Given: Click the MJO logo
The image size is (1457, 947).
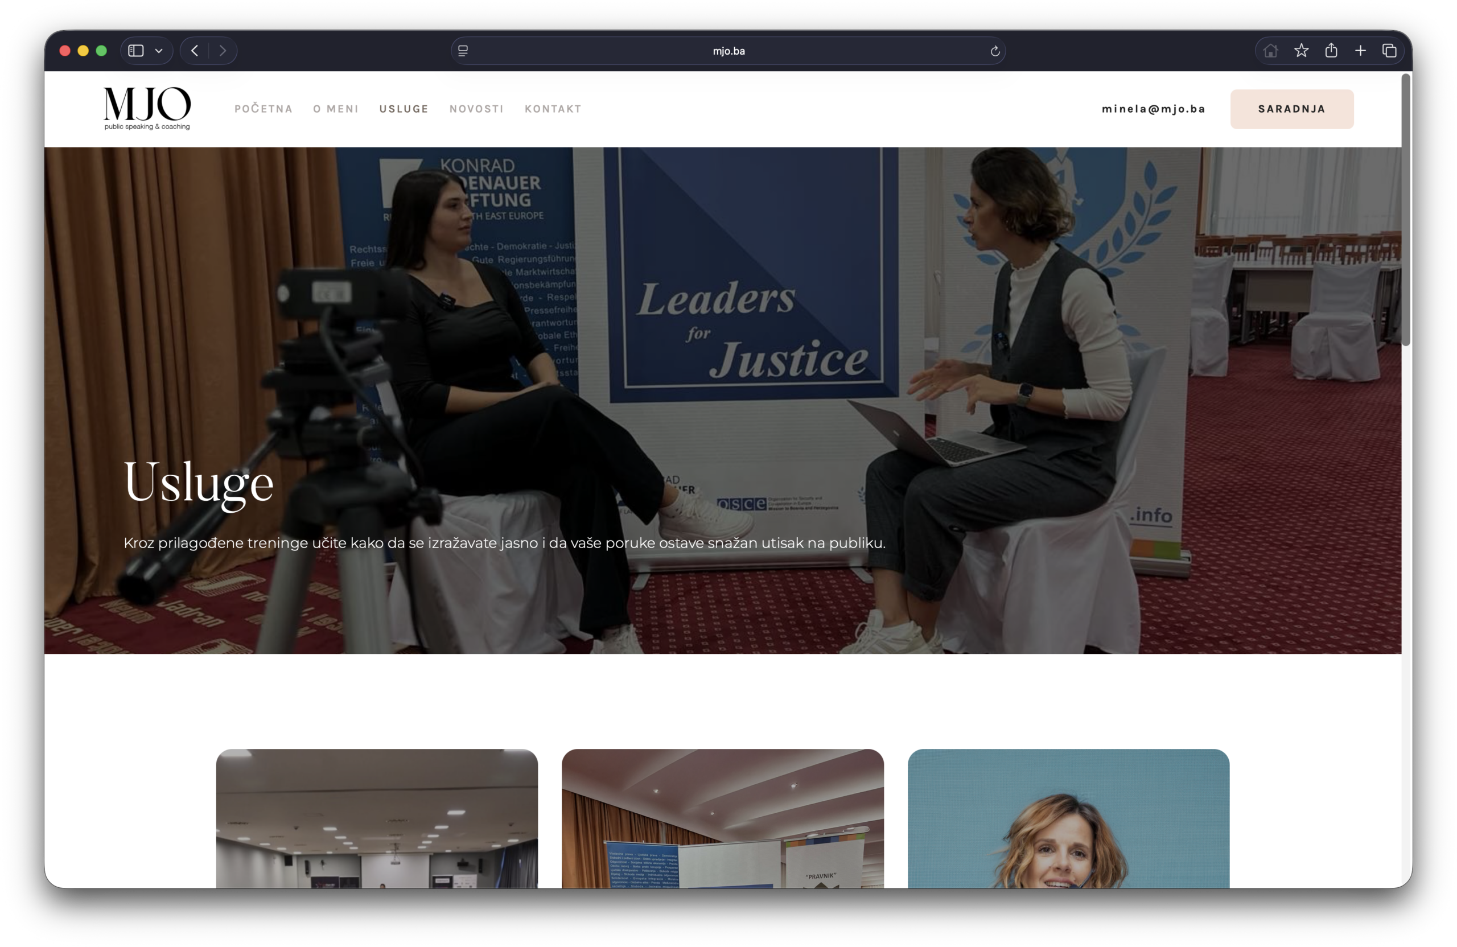Looking at the screenshot, I should click(x=147, y=108).
